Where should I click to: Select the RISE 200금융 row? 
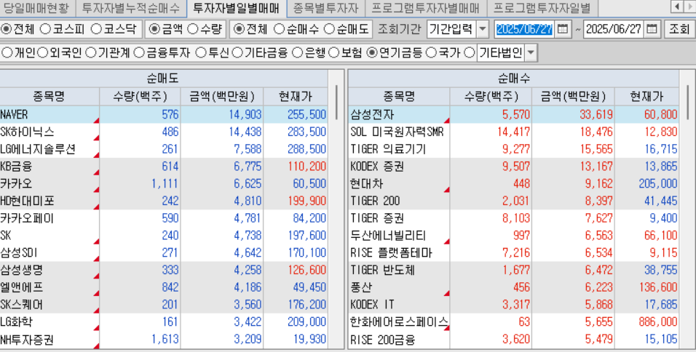pyautogui.click(x=513, y=340)
